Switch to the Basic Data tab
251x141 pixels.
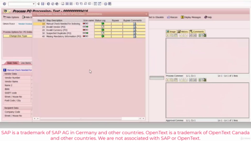click(12, 63)
